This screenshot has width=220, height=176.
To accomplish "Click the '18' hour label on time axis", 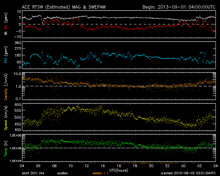I will coord(135,166).
